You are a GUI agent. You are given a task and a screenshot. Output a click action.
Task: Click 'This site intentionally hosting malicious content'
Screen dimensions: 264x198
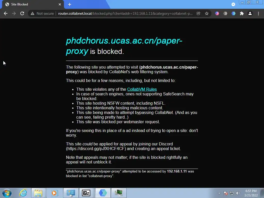(120, 108)
